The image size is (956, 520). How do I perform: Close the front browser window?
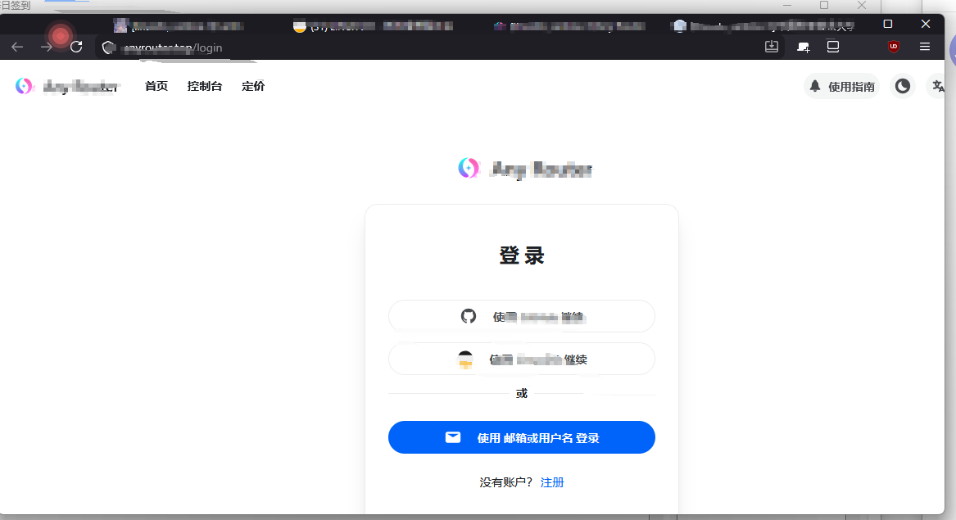(x=926, y=24)
